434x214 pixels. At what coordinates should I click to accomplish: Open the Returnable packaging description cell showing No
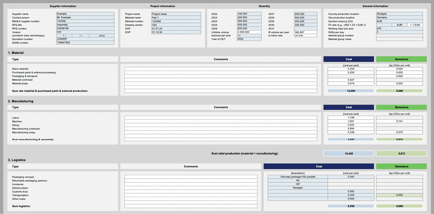tap(298, 180)
